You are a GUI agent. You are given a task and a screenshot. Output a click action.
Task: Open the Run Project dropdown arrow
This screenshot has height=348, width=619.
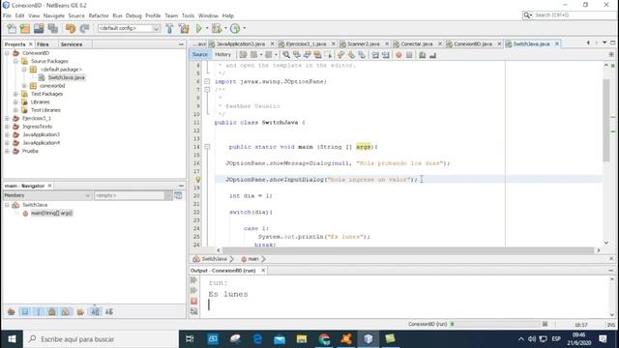tap(207, 28)
